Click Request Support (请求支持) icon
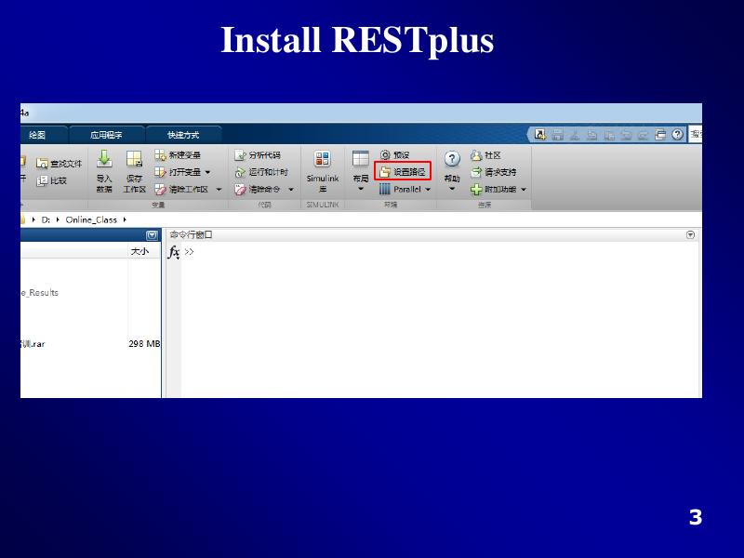 click(476, 172)
